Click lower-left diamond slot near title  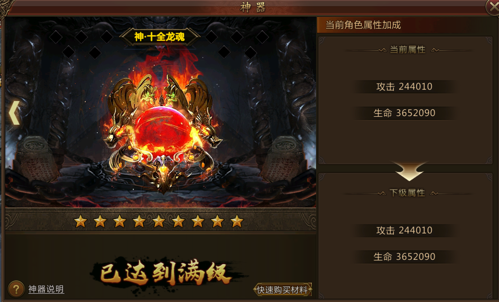(95, 53)
